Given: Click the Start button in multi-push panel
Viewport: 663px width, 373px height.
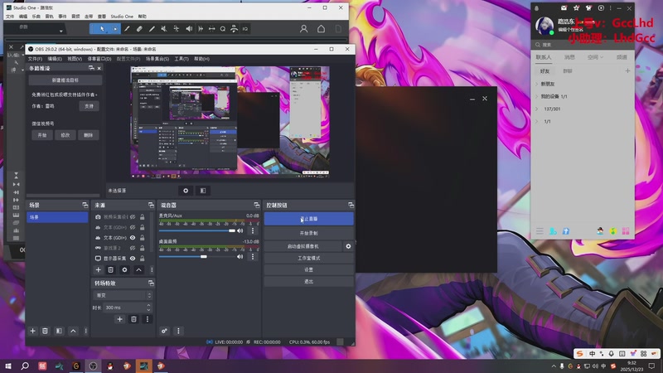Looking at the screenshot, I should click(42, 135).
